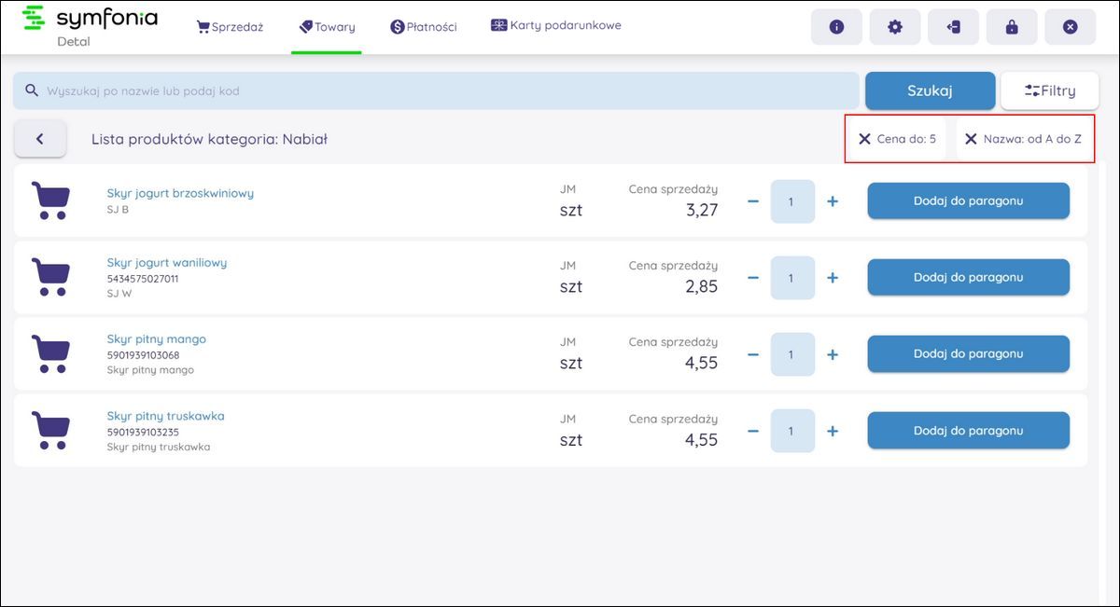Image resolution: width=1120 pixels, height=607 pixels.
Task: Click the code text 'SJ B'
Action: point(118,209)
